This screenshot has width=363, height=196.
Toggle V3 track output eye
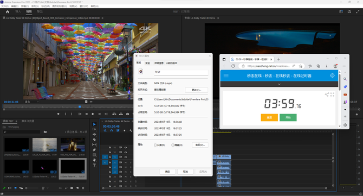[126, 148]
